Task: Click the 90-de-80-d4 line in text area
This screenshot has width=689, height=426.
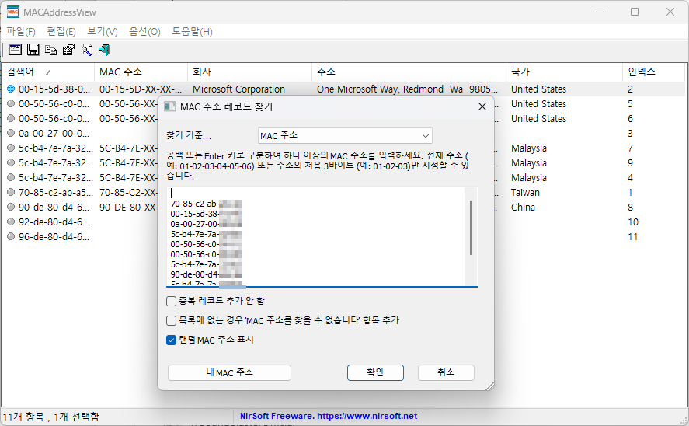Action: [x=207, y=274]
